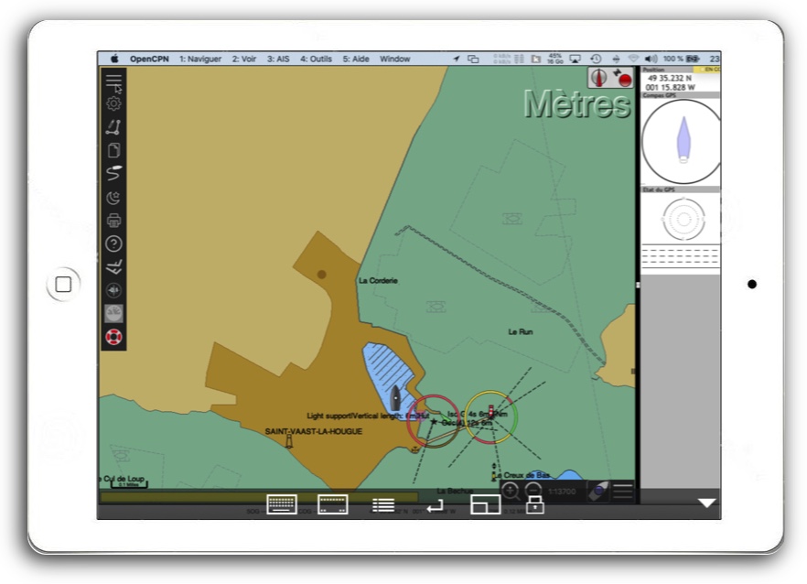Click the compass north-up indicator
The image size is (807, 584).
coord(598,78)
